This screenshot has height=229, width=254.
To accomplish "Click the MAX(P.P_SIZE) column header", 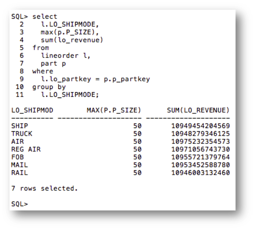I will pos(114,110).
